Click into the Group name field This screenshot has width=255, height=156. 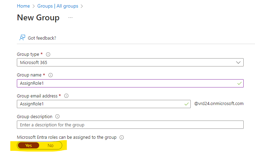point(130,83)
